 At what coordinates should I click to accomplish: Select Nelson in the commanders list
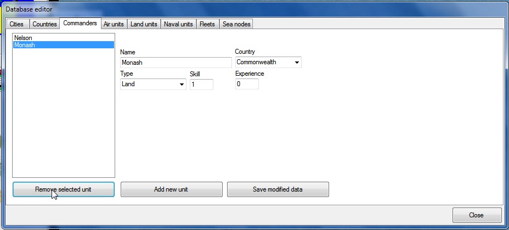click(64, 38)
